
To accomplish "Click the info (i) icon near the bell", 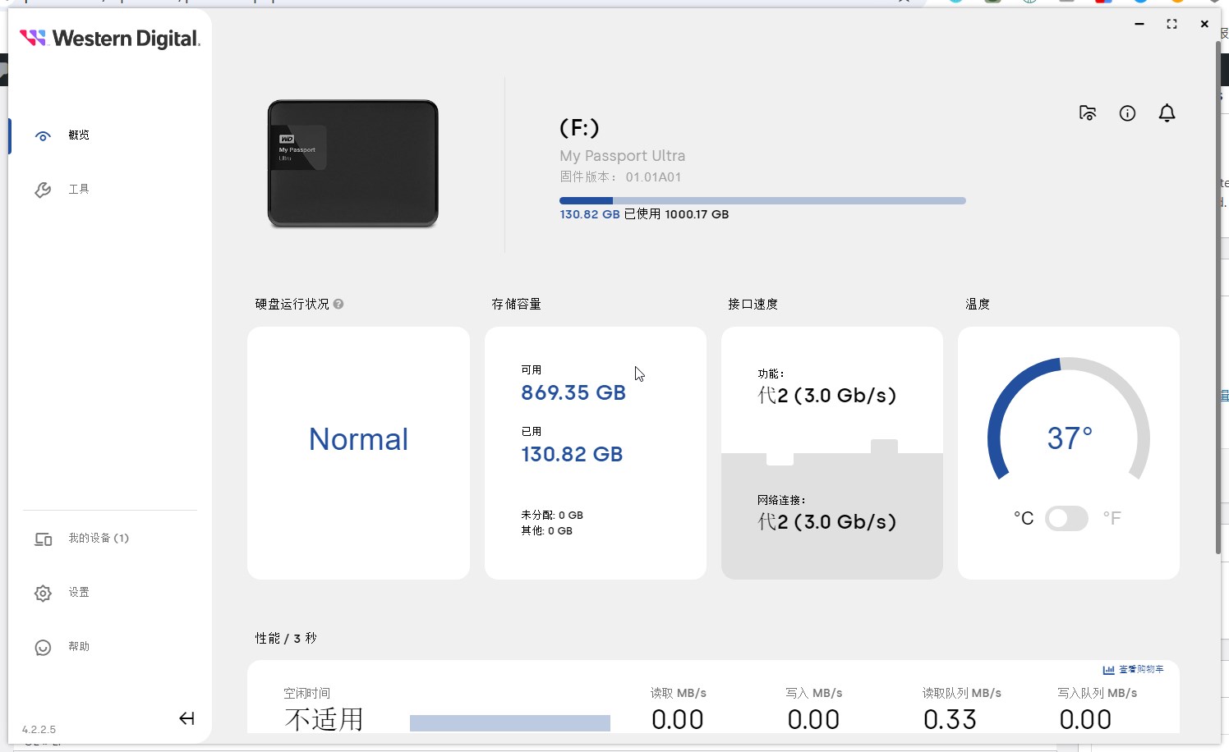I will pyautogui.click(x=1127, y=113).
